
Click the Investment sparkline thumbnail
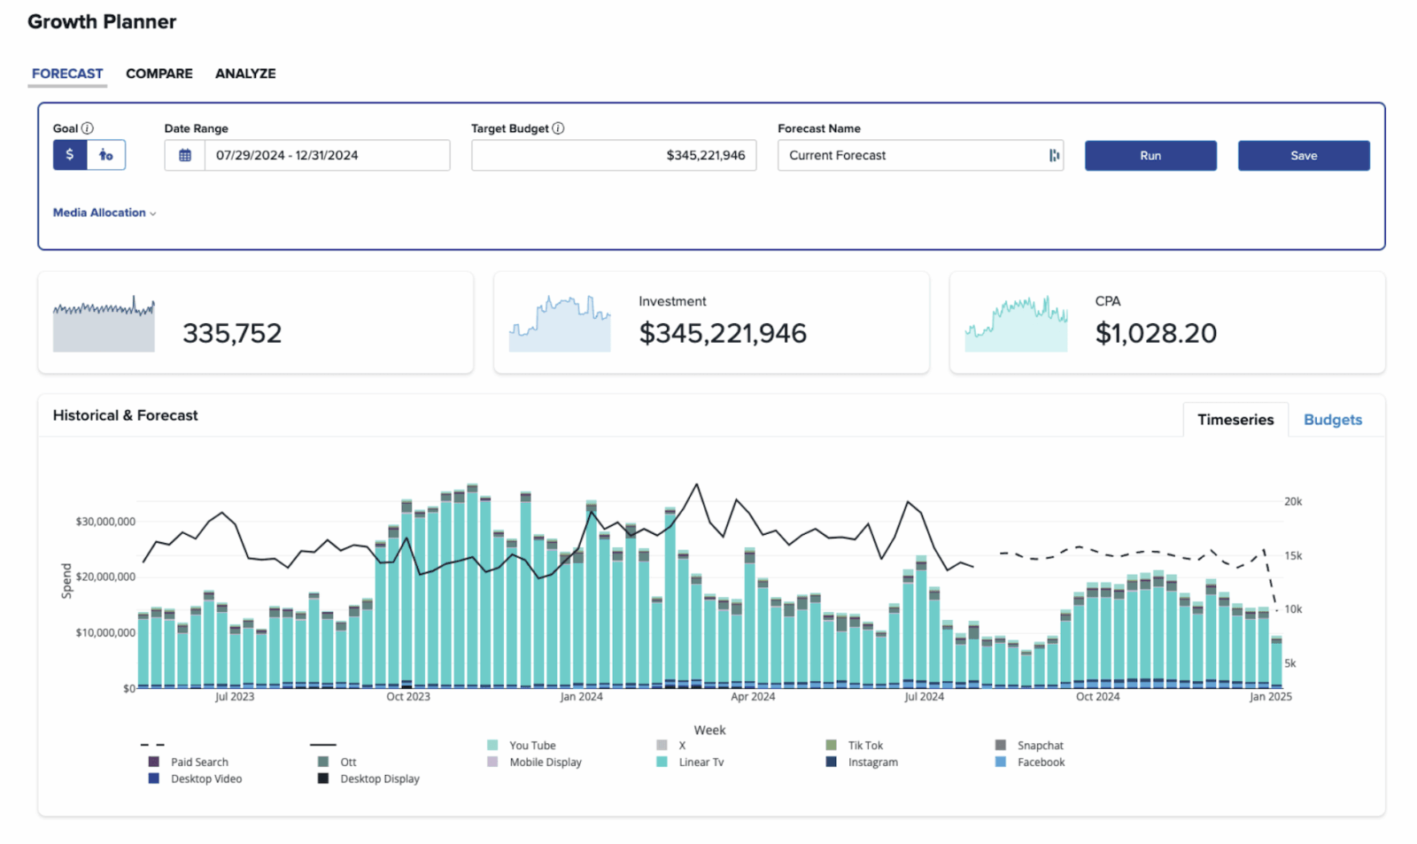click(x=560, y=323)
